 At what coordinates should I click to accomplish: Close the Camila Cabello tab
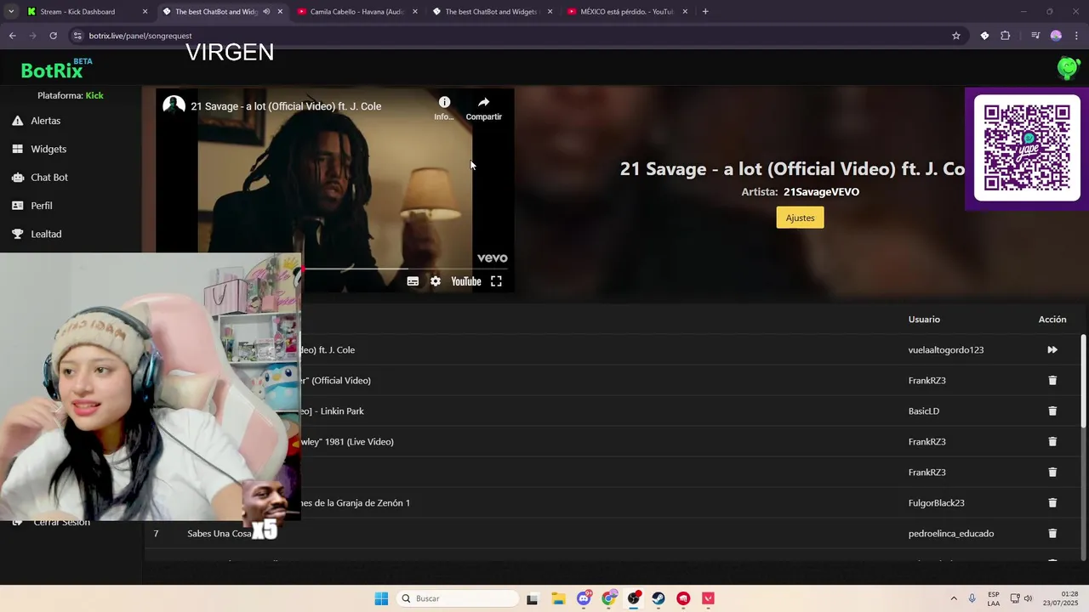click(415, 12)
